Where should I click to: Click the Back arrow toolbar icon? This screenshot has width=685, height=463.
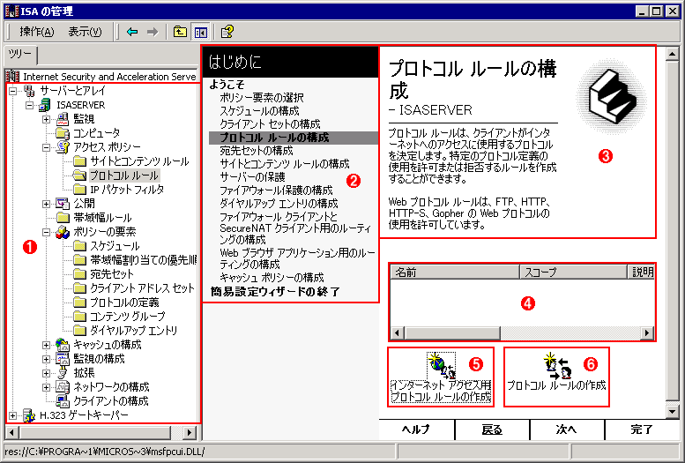[x=132, y=32]
